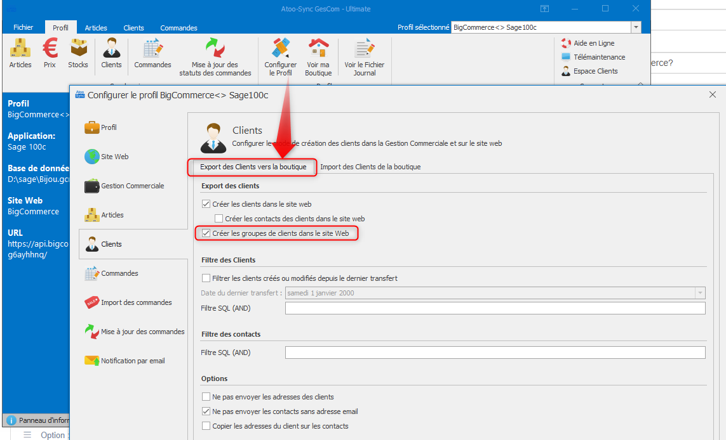The width and height of the screenshot is (726, 440).
Task: Click the Filtre des contacts SQL field
Action: point(495,353)
